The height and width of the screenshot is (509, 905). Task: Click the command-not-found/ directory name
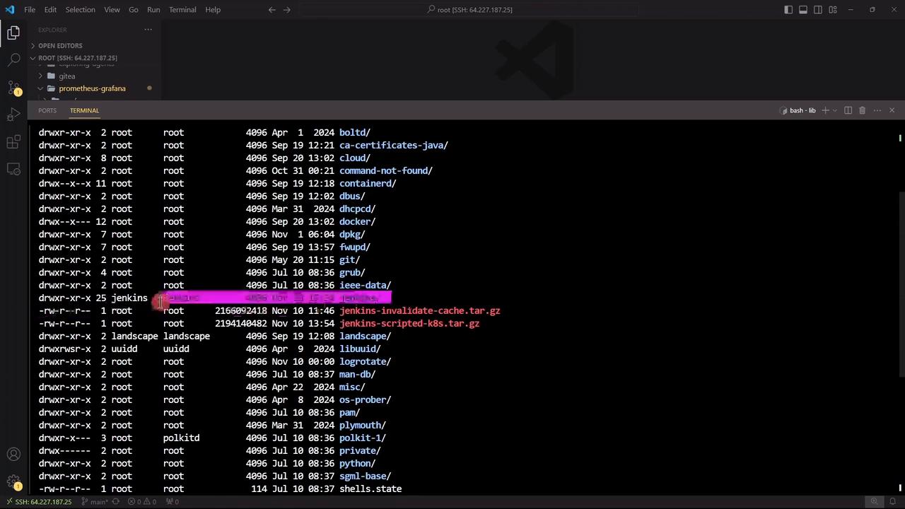coord(386,170)
